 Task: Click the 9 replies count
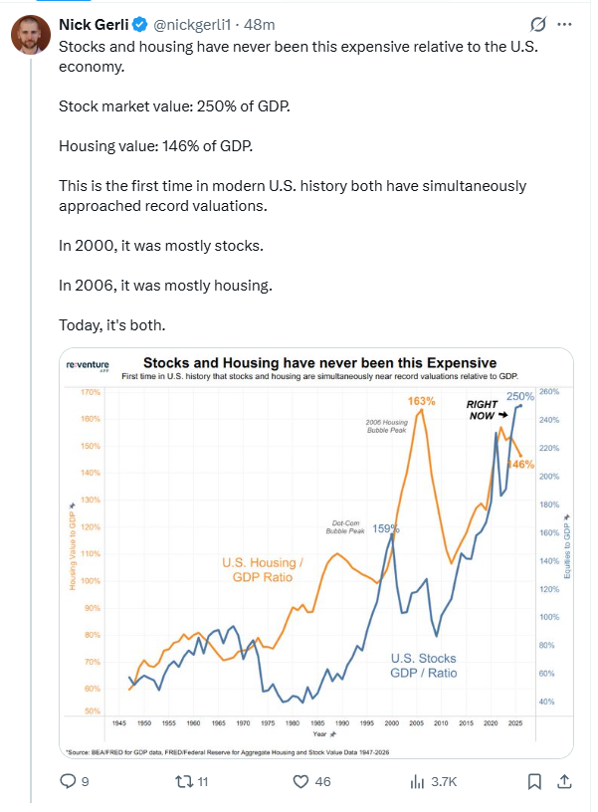86,781
